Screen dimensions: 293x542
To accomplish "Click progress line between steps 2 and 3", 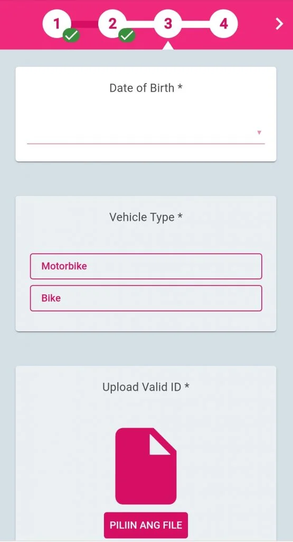I will 140,24.
